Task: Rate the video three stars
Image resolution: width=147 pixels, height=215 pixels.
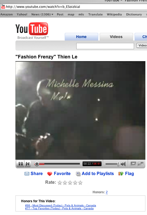Action: coord(70,183)
